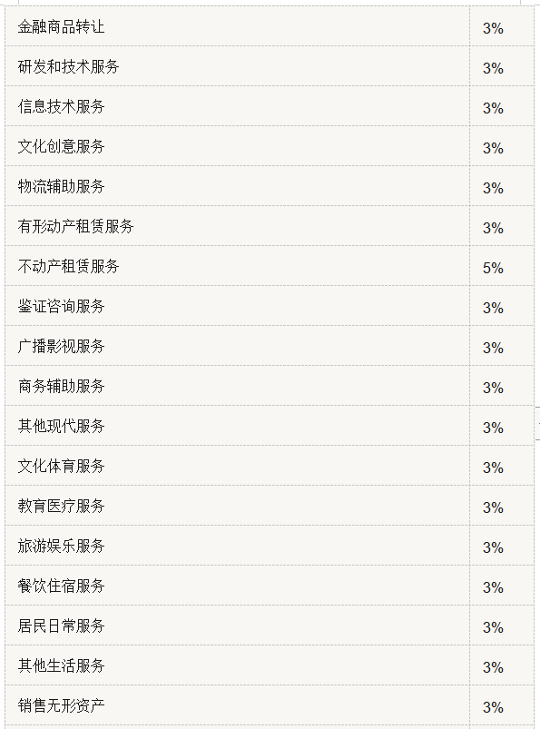Select the 信息技术服务 table cell
The image size is (540, 729).
(x=61, y=106)
